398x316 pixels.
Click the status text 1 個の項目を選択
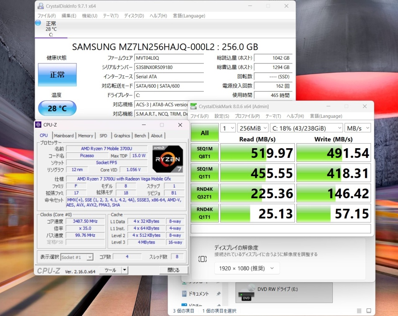[219, 311]
